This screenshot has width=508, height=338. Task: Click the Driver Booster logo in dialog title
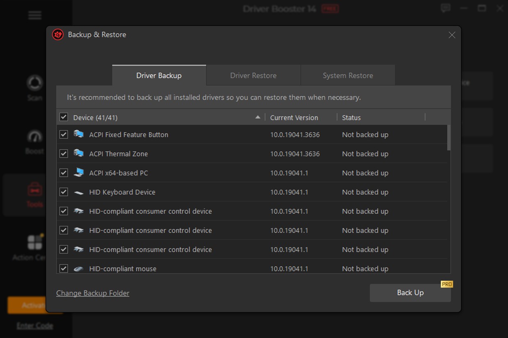tap(58, 35)
